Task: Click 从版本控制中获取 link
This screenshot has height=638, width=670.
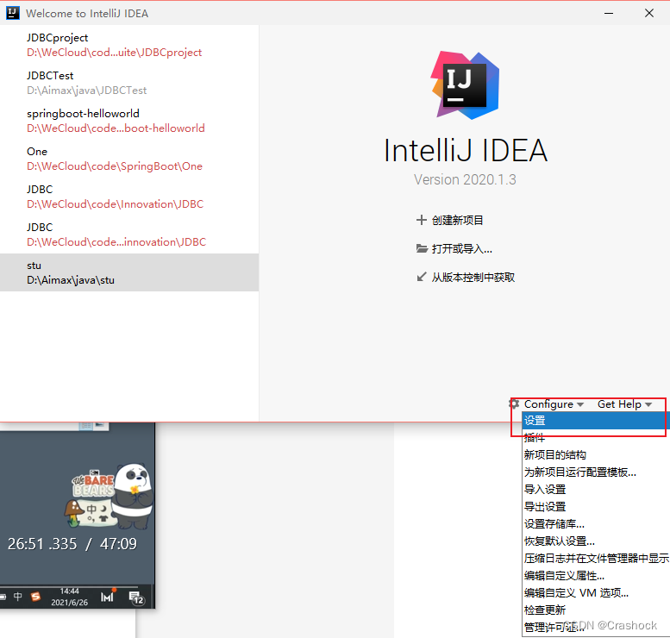Action: click(473, 278)
